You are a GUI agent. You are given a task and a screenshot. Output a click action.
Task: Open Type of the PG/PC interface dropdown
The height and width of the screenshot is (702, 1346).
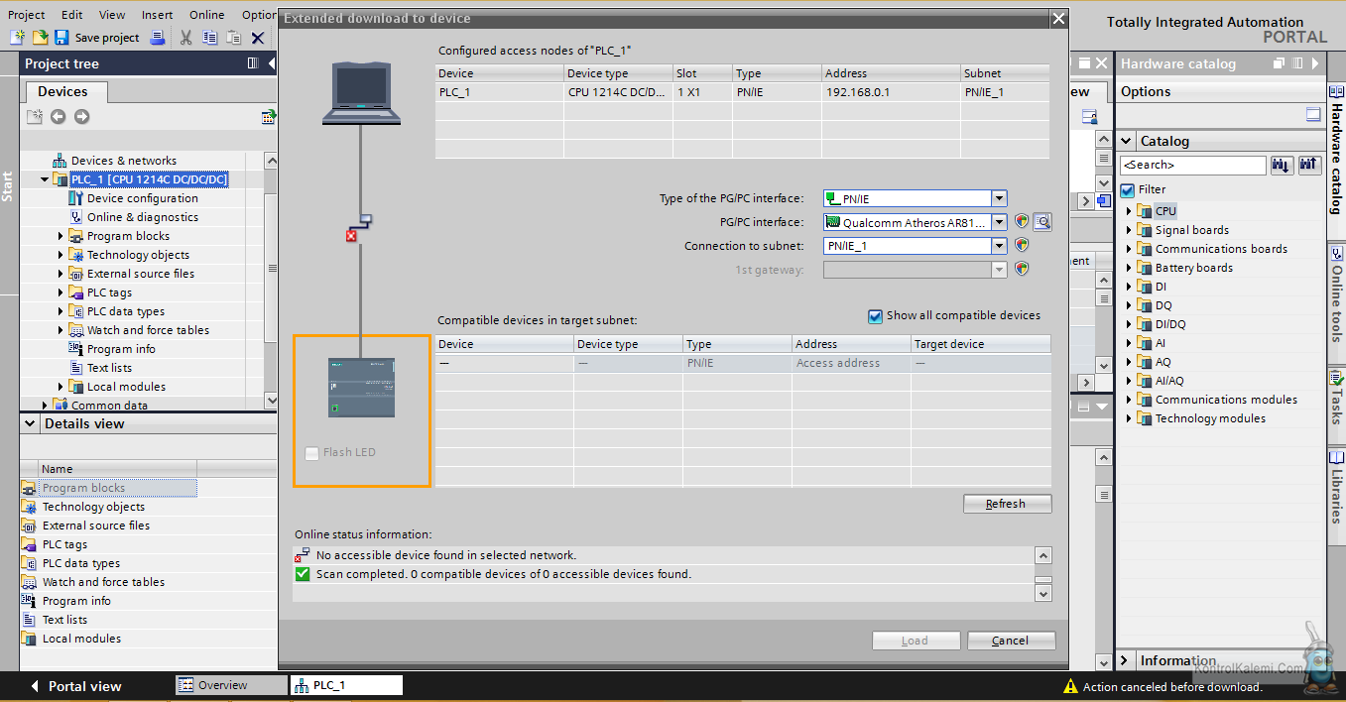click(1000, 198)
